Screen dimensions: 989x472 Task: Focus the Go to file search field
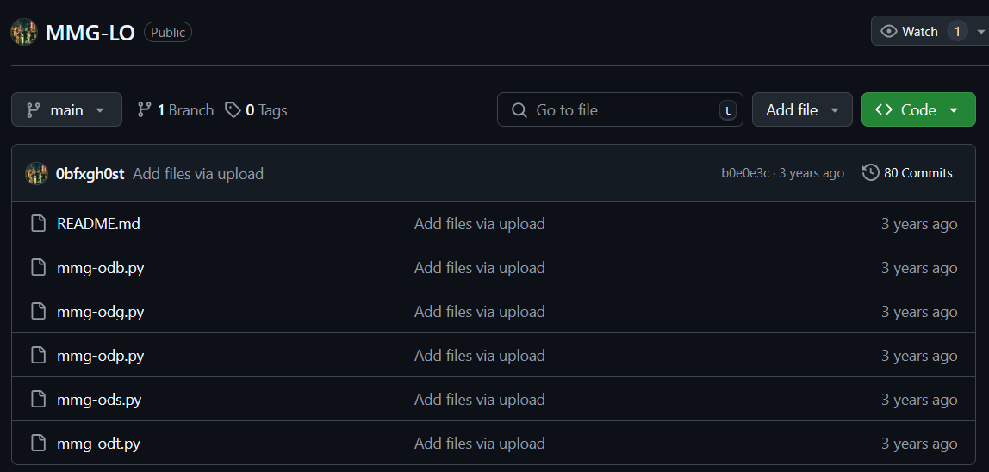620,109
